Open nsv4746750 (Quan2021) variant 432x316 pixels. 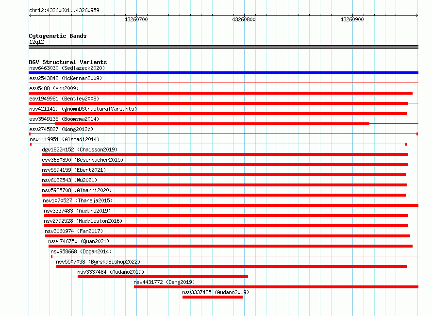(79, 241)
